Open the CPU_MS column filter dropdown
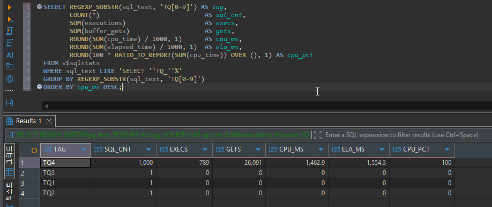 [x=320, y=150]
